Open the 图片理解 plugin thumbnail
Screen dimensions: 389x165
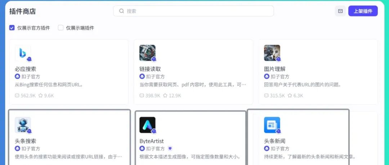coord(272,53)
